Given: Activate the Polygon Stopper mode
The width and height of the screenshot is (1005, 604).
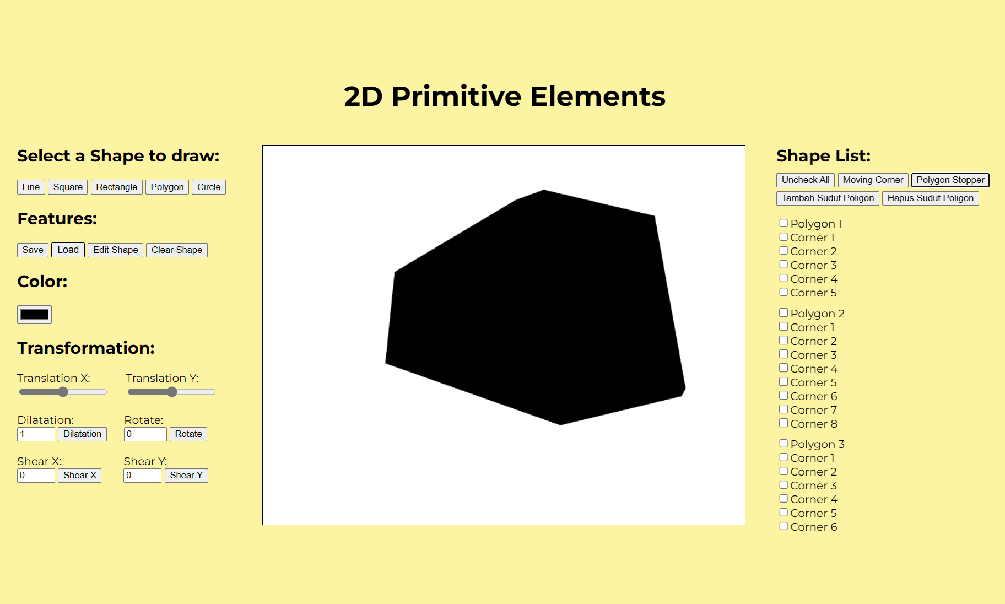Looking at the screenshot, I should (950, 180).
